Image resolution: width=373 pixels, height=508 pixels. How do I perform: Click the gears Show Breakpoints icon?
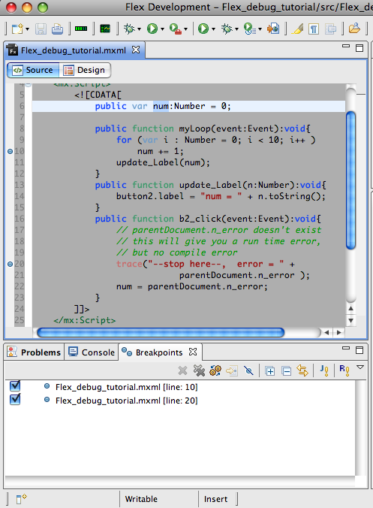pyautogui.click(x=215, y=370)
